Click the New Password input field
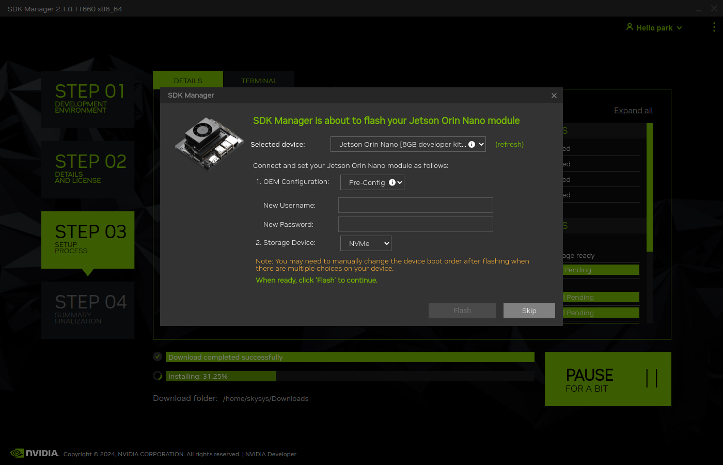Image resolution: width=723 pixels, height=465 pixels. (416, 224)
